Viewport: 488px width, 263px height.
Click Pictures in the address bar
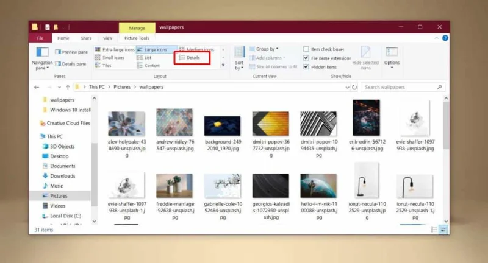click(122, 87)
